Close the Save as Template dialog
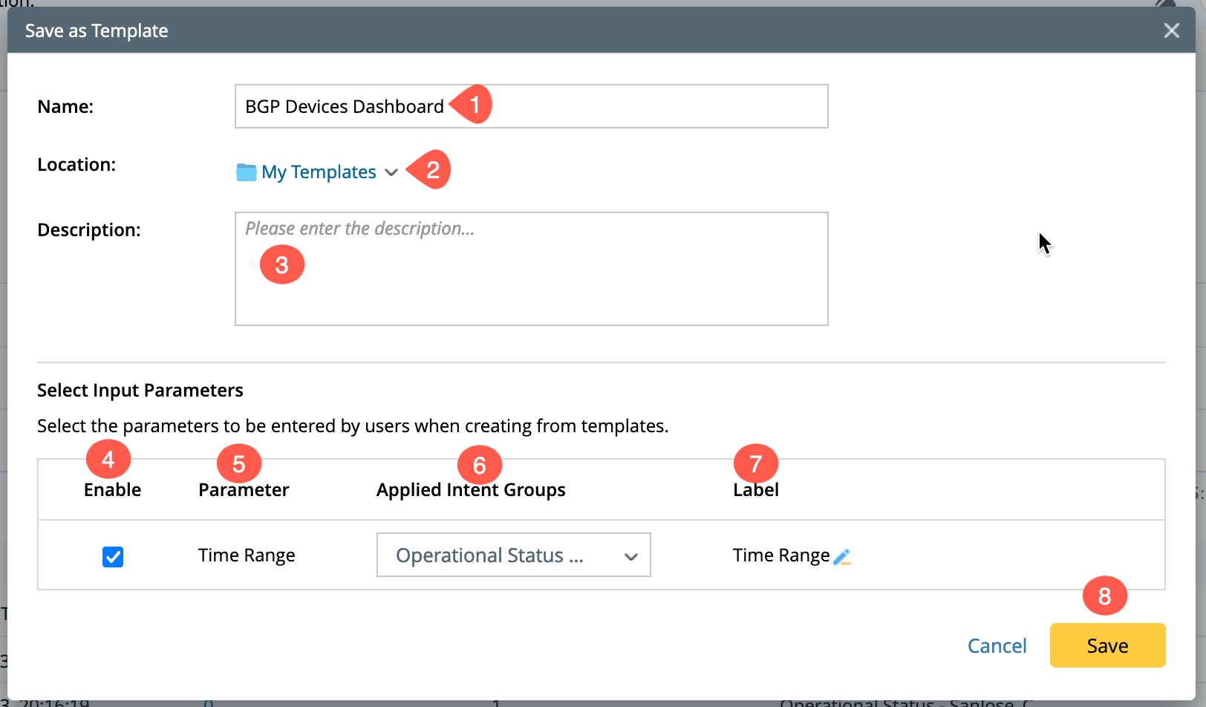The height and width of the screenshot is (707, 1206). tap(1171, 30)
